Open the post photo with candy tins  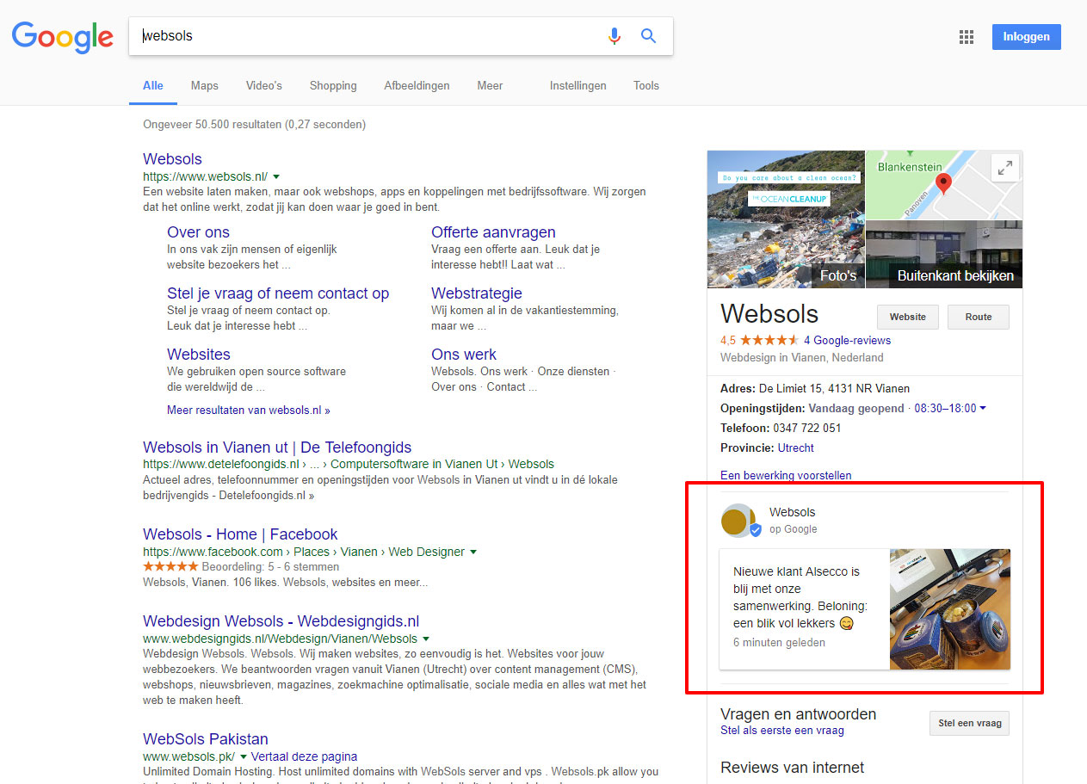950,609
